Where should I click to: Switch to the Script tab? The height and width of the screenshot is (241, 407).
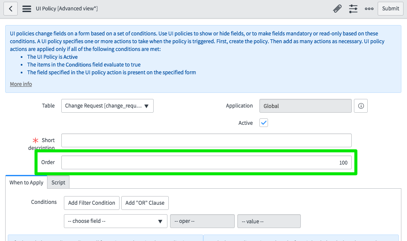[x=58, y=182]
